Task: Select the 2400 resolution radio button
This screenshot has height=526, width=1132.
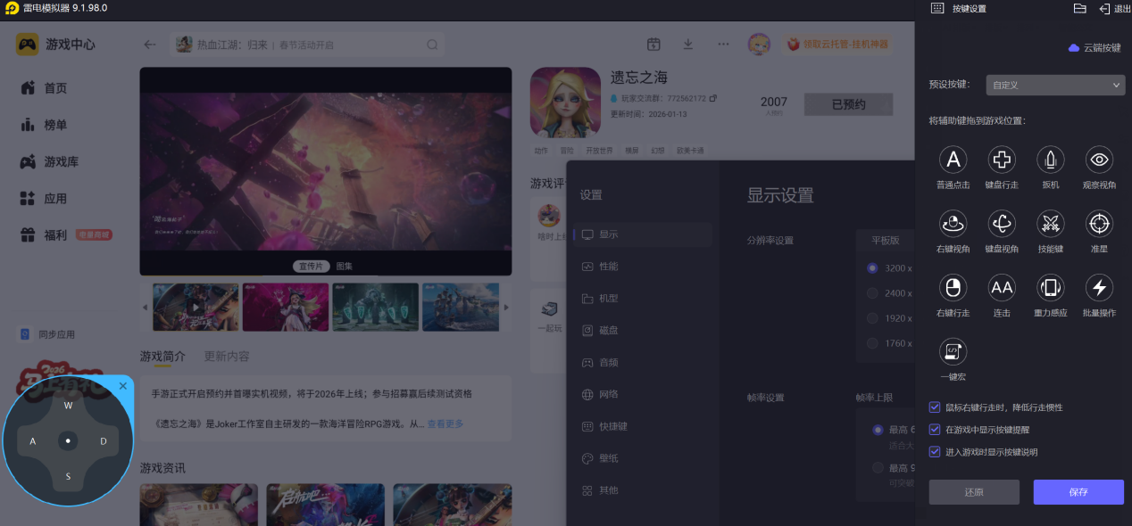Action: coord(872,293)
